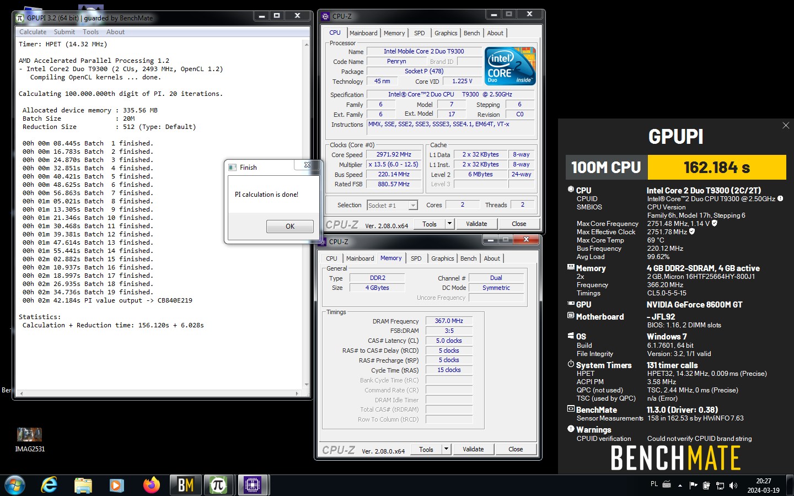Click Close button in lower CPU-Z window

point(516,449)
